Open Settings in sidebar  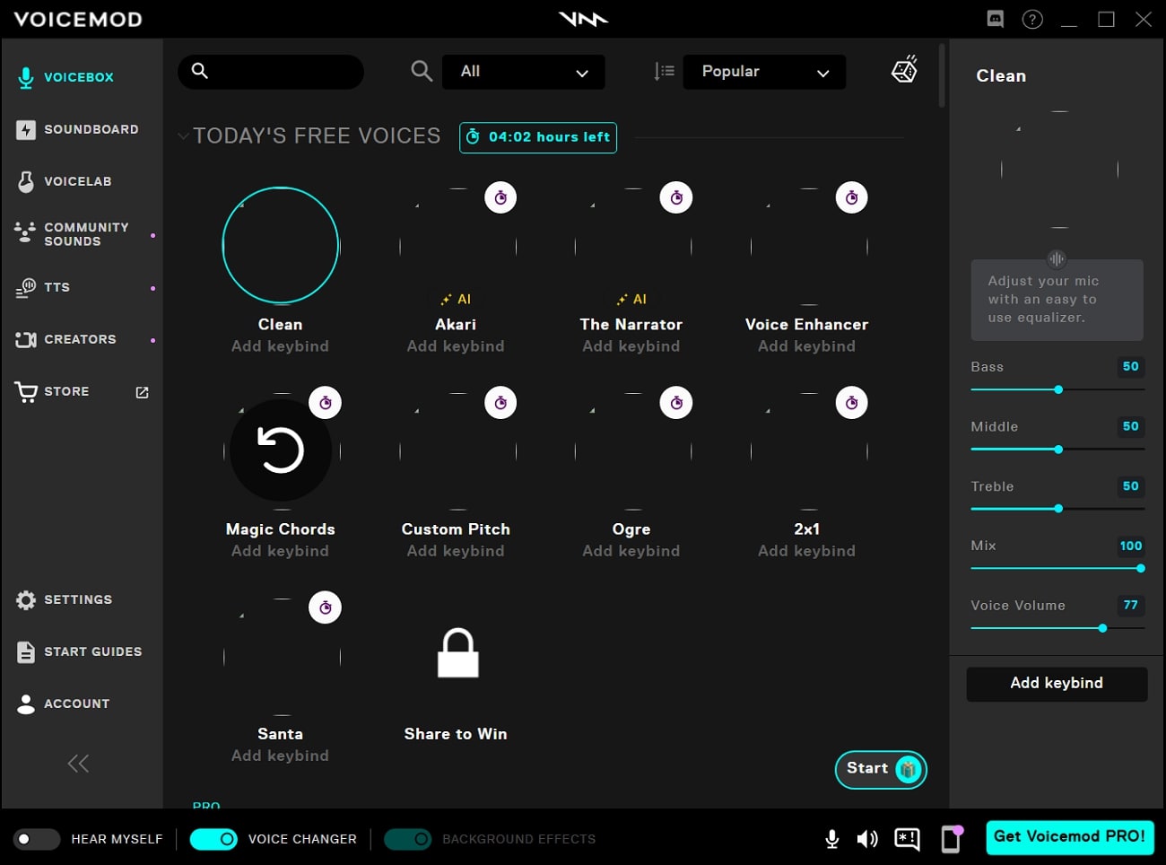point(65,599)
